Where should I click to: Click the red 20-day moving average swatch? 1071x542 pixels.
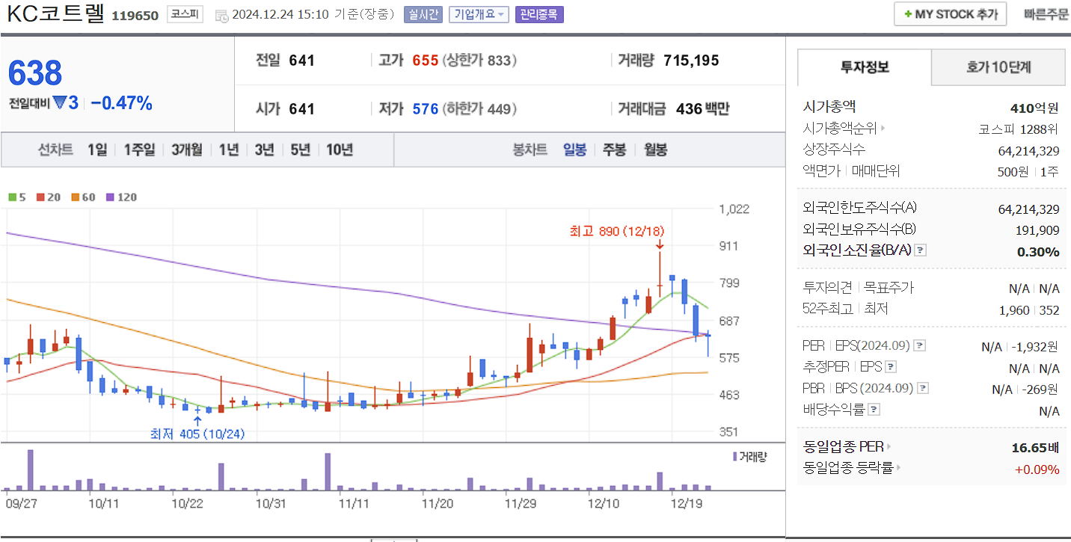click(x=40, y=197)
